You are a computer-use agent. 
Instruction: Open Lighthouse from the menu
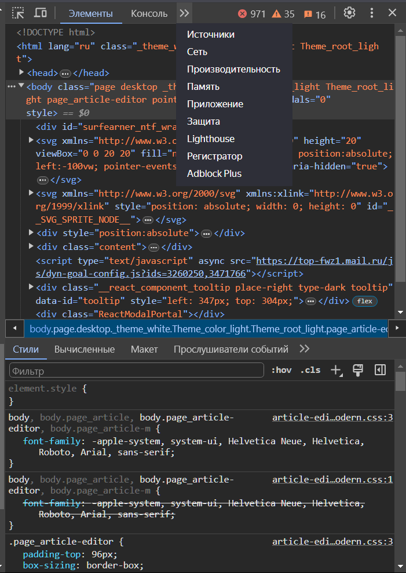[234, 139]
